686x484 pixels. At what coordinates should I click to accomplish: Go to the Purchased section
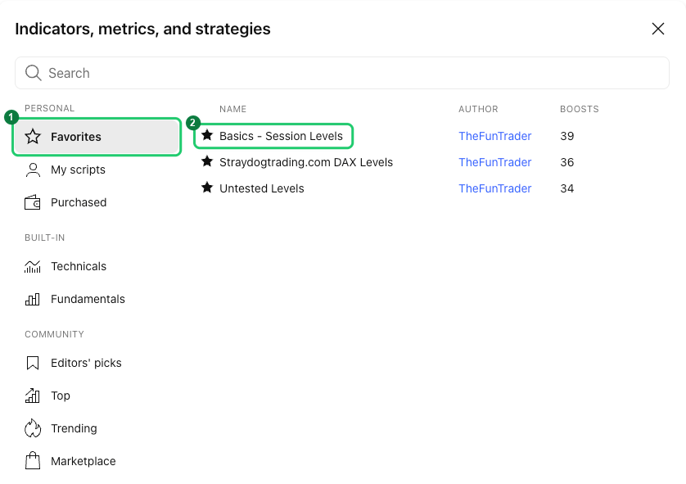97,202
